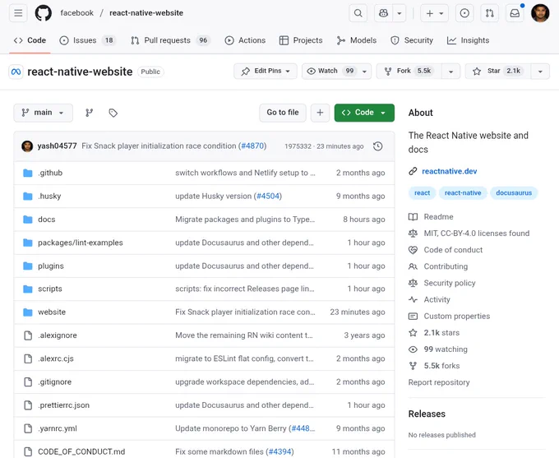Click the Go to file search field
Viewport: 559px width, 458px height.
tap(283, 113)
